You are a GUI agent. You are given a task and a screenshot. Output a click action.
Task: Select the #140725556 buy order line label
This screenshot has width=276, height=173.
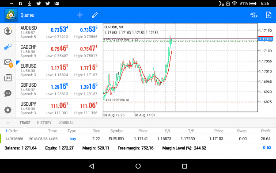pyautogui.click(x=121, y=39)
